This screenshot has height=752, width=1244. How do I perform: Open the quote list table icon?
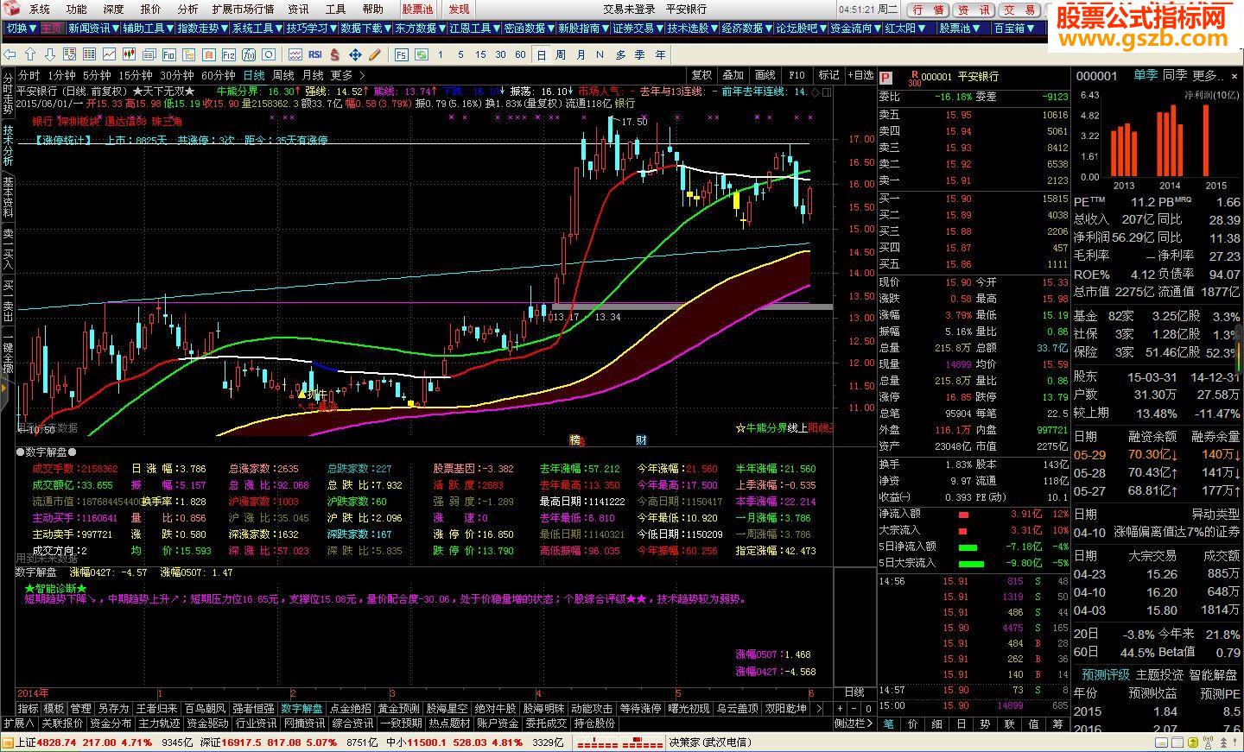(89, 54)
